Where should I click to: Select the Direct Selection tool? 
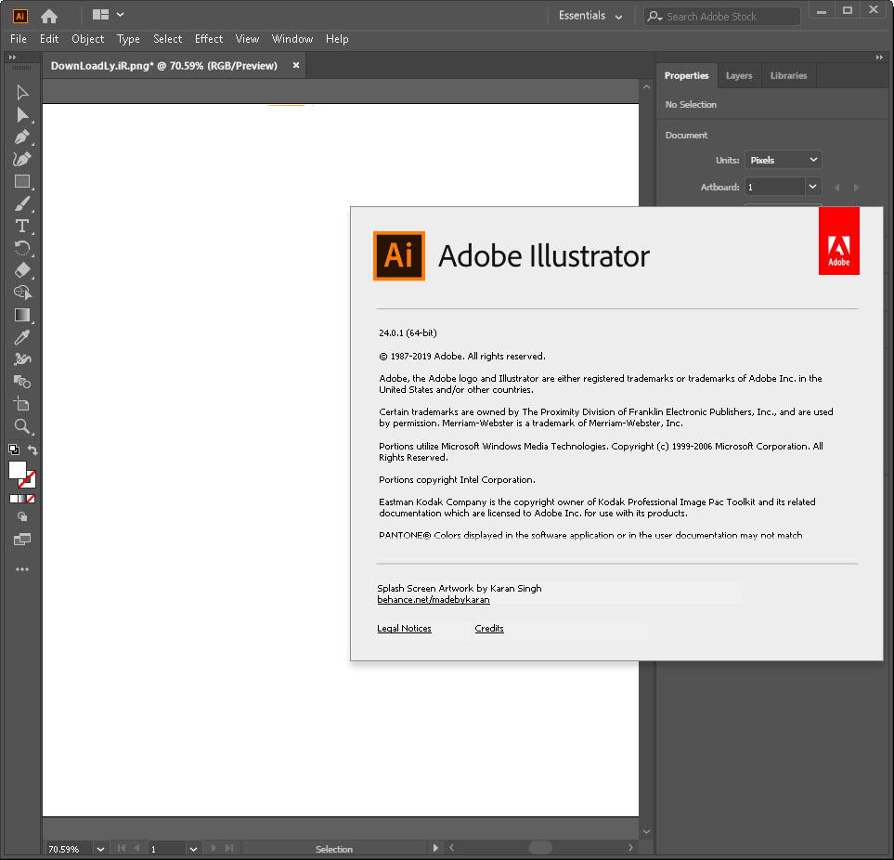coord(22,114)
